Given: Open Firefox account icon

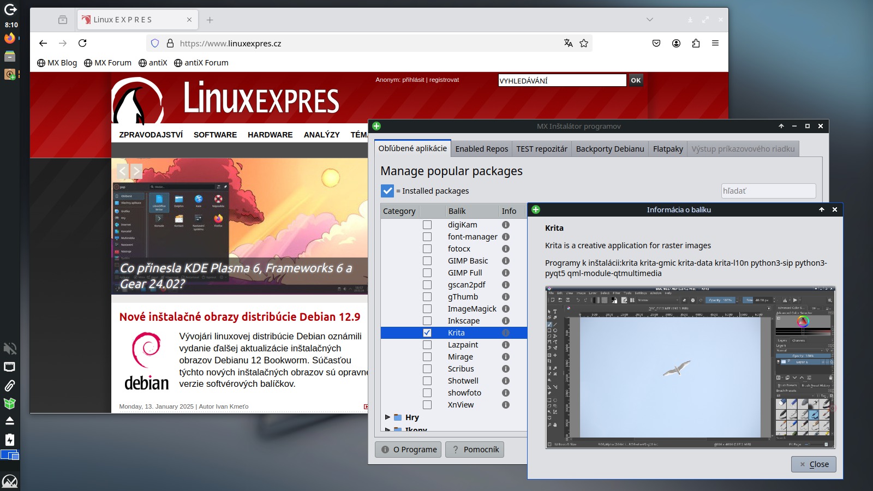Looking at the screenshot, I should [x=676, y=43].
